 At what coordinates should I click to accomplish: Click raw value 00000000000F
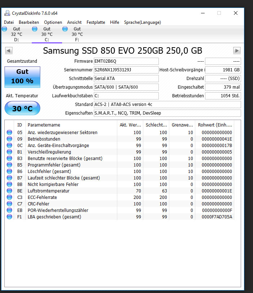[x=217, y=210]
